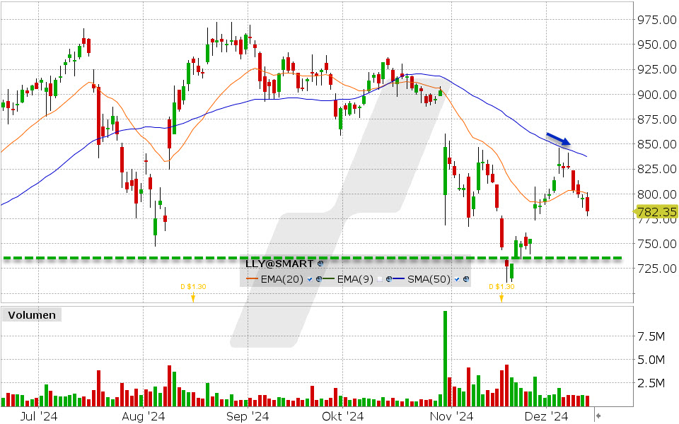Click the info icon next to EMA(20)
The image size is (679, 424).
click(x=319, y=280)
